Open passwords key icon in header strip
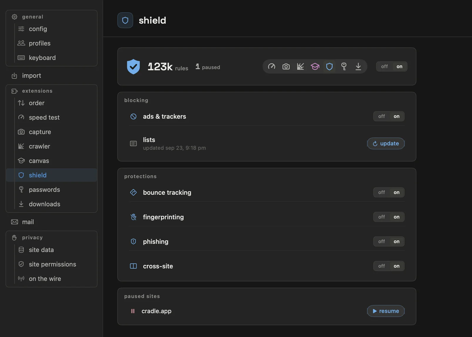472x337 pixels. (344, 66)
